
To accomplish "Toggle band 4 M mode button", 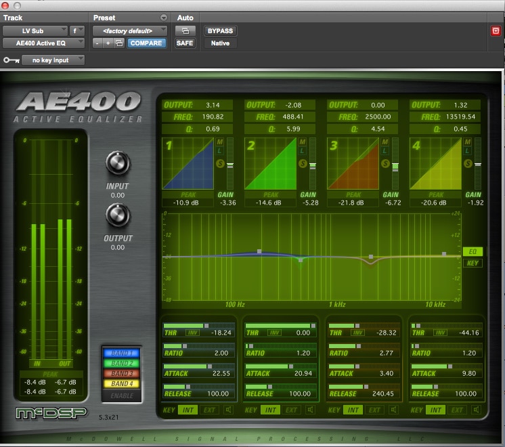I will pos(468,142).
